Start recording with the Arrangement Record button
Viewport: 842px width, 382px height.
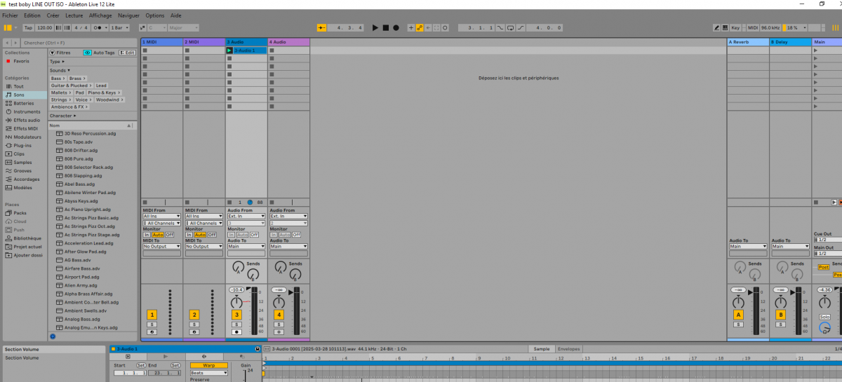pyautogui.click(x=396, y=27)
